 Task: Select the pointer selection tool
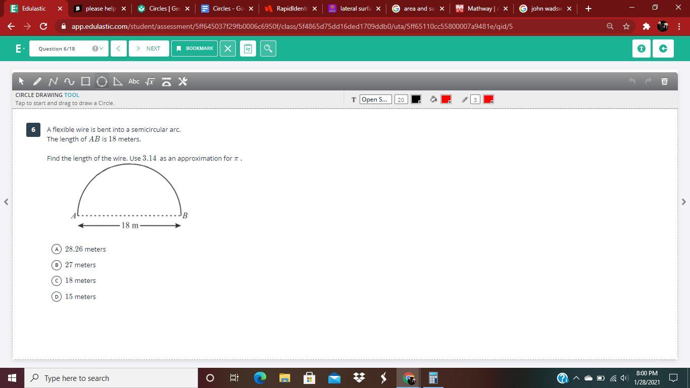coord(21,81)
